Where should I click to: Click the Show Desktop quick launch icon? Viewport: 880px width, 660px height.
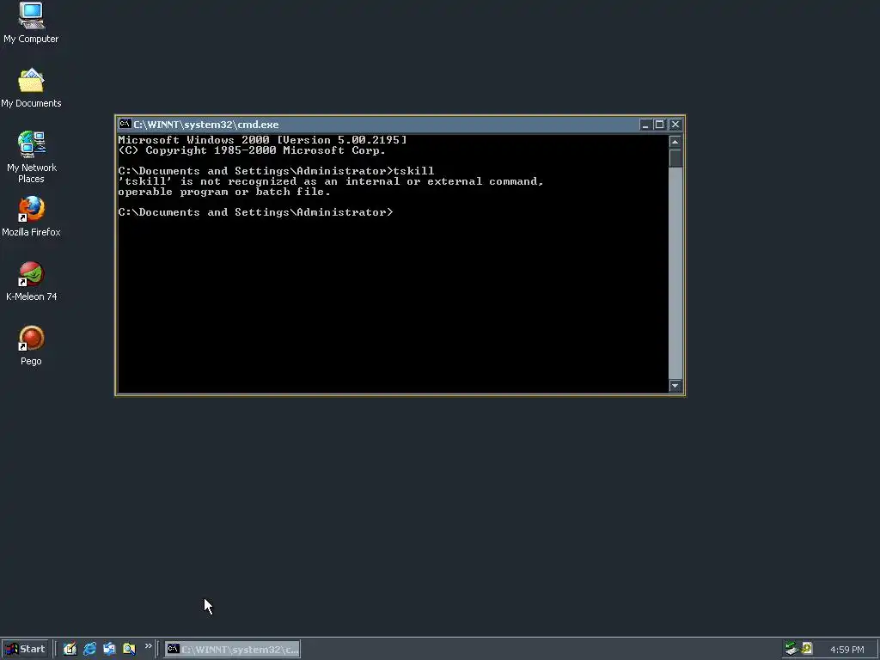70,649
